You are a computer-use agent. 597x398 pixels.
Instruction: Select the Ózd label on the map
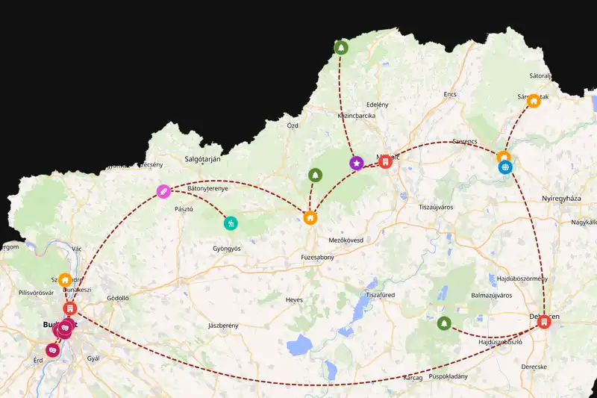pyautogui.click(x=293, y=125)
